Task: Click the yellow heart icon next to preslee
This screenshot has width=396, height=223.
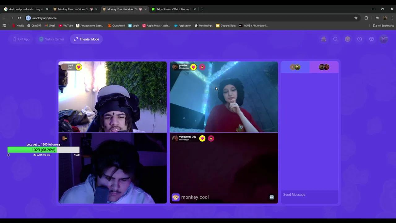Action: [193, 67]
